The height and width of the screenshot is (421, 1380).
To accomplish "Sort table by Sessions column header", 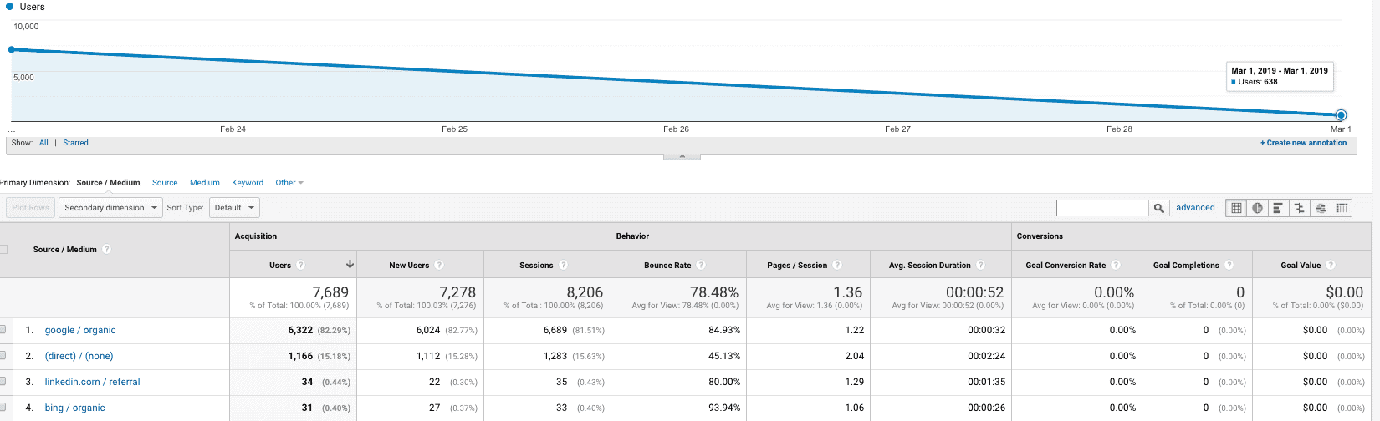I will click(x=536, y=265).
